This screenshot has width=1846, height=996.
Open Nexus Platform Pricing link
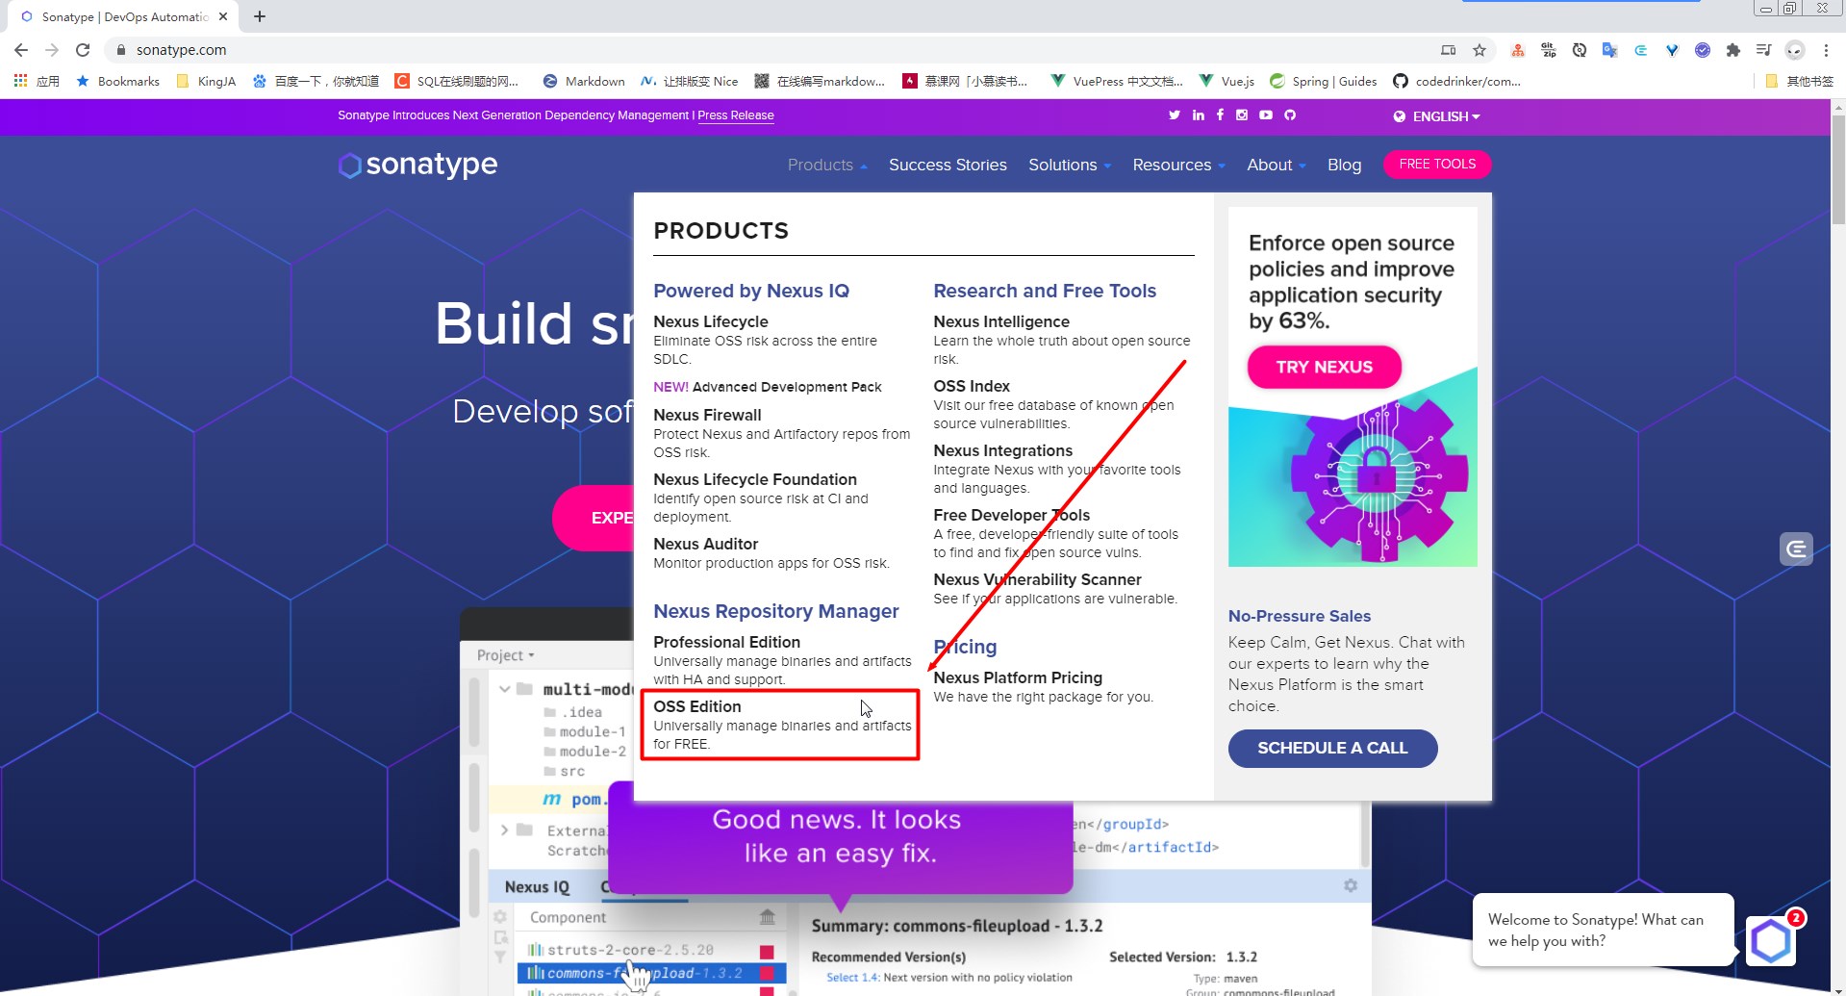pos(1018,677)
